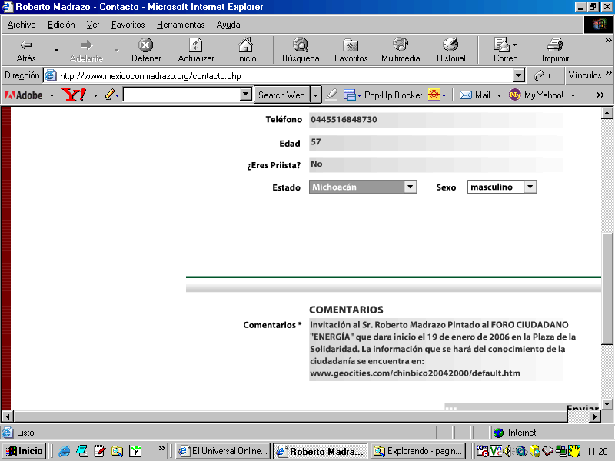This screenshot has width=615, height=461.
Task: Go home with the Inicio icon
Action: 246,45
